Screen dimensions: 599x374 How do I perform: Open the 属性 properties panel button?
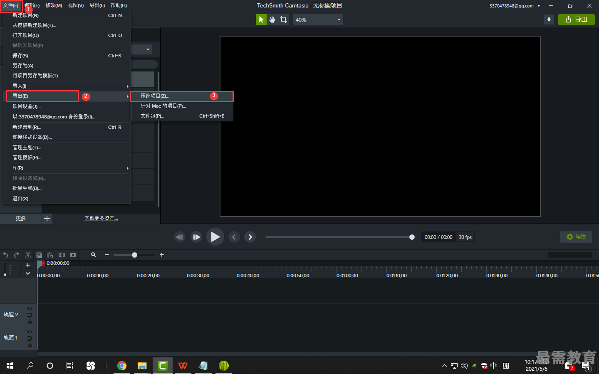(x=576, y=236)
